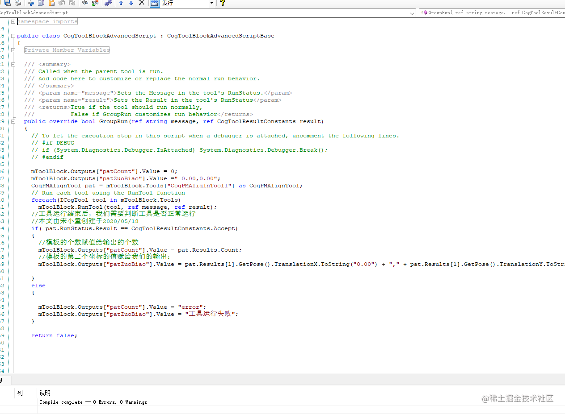Click the 'public class CogToolBlockAdvancedScript' line
565x414 pixels.
[146, 36]
